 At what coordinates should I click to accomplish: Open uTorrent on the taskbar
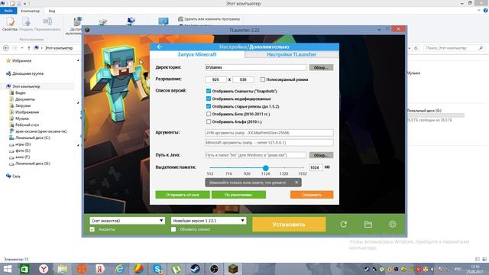coord(176,269)
